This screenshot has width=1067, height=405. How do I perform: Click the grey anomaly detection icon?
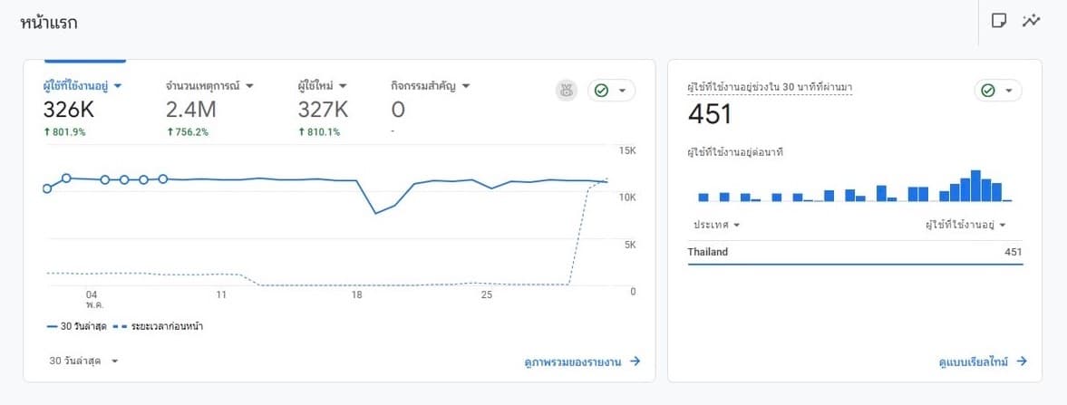567,91
